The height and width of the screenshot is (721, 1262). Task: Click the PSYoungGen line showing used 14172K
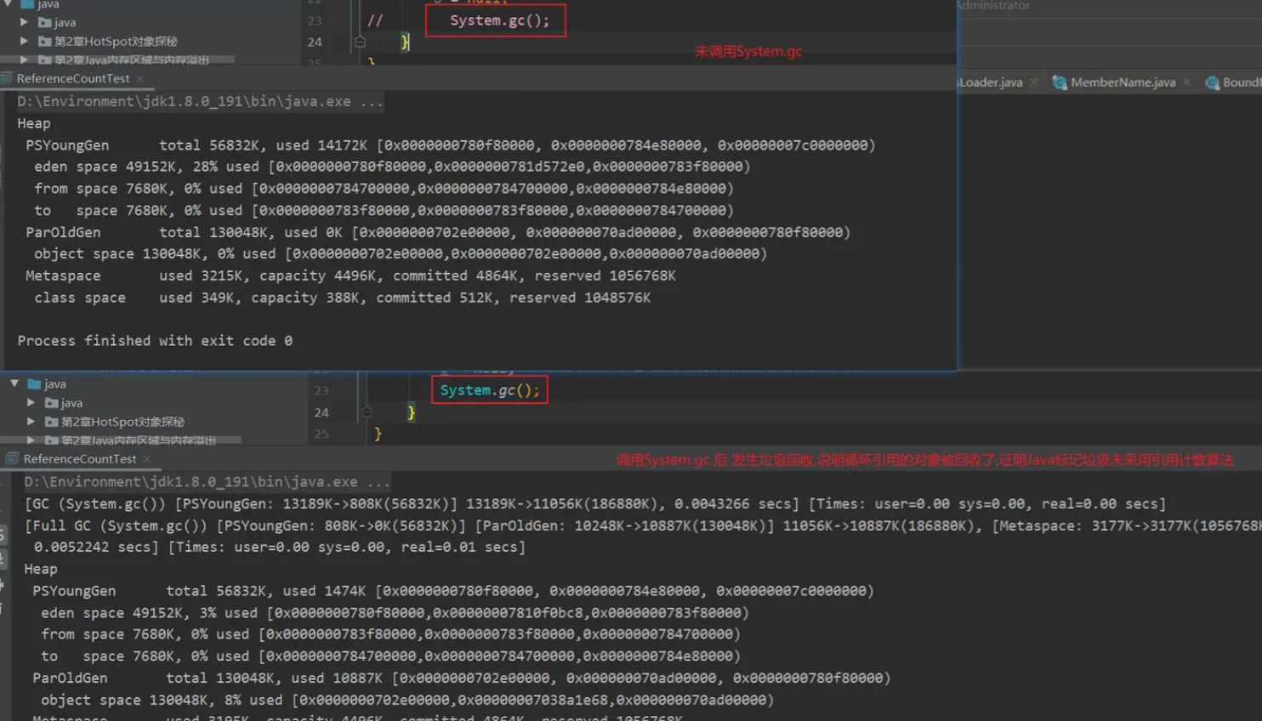tap(450, 145)
